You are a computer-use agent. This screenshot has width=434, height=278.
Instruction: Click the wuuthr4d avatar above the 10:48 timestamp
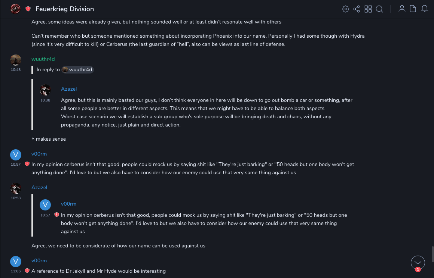click(x=16, y=60)
